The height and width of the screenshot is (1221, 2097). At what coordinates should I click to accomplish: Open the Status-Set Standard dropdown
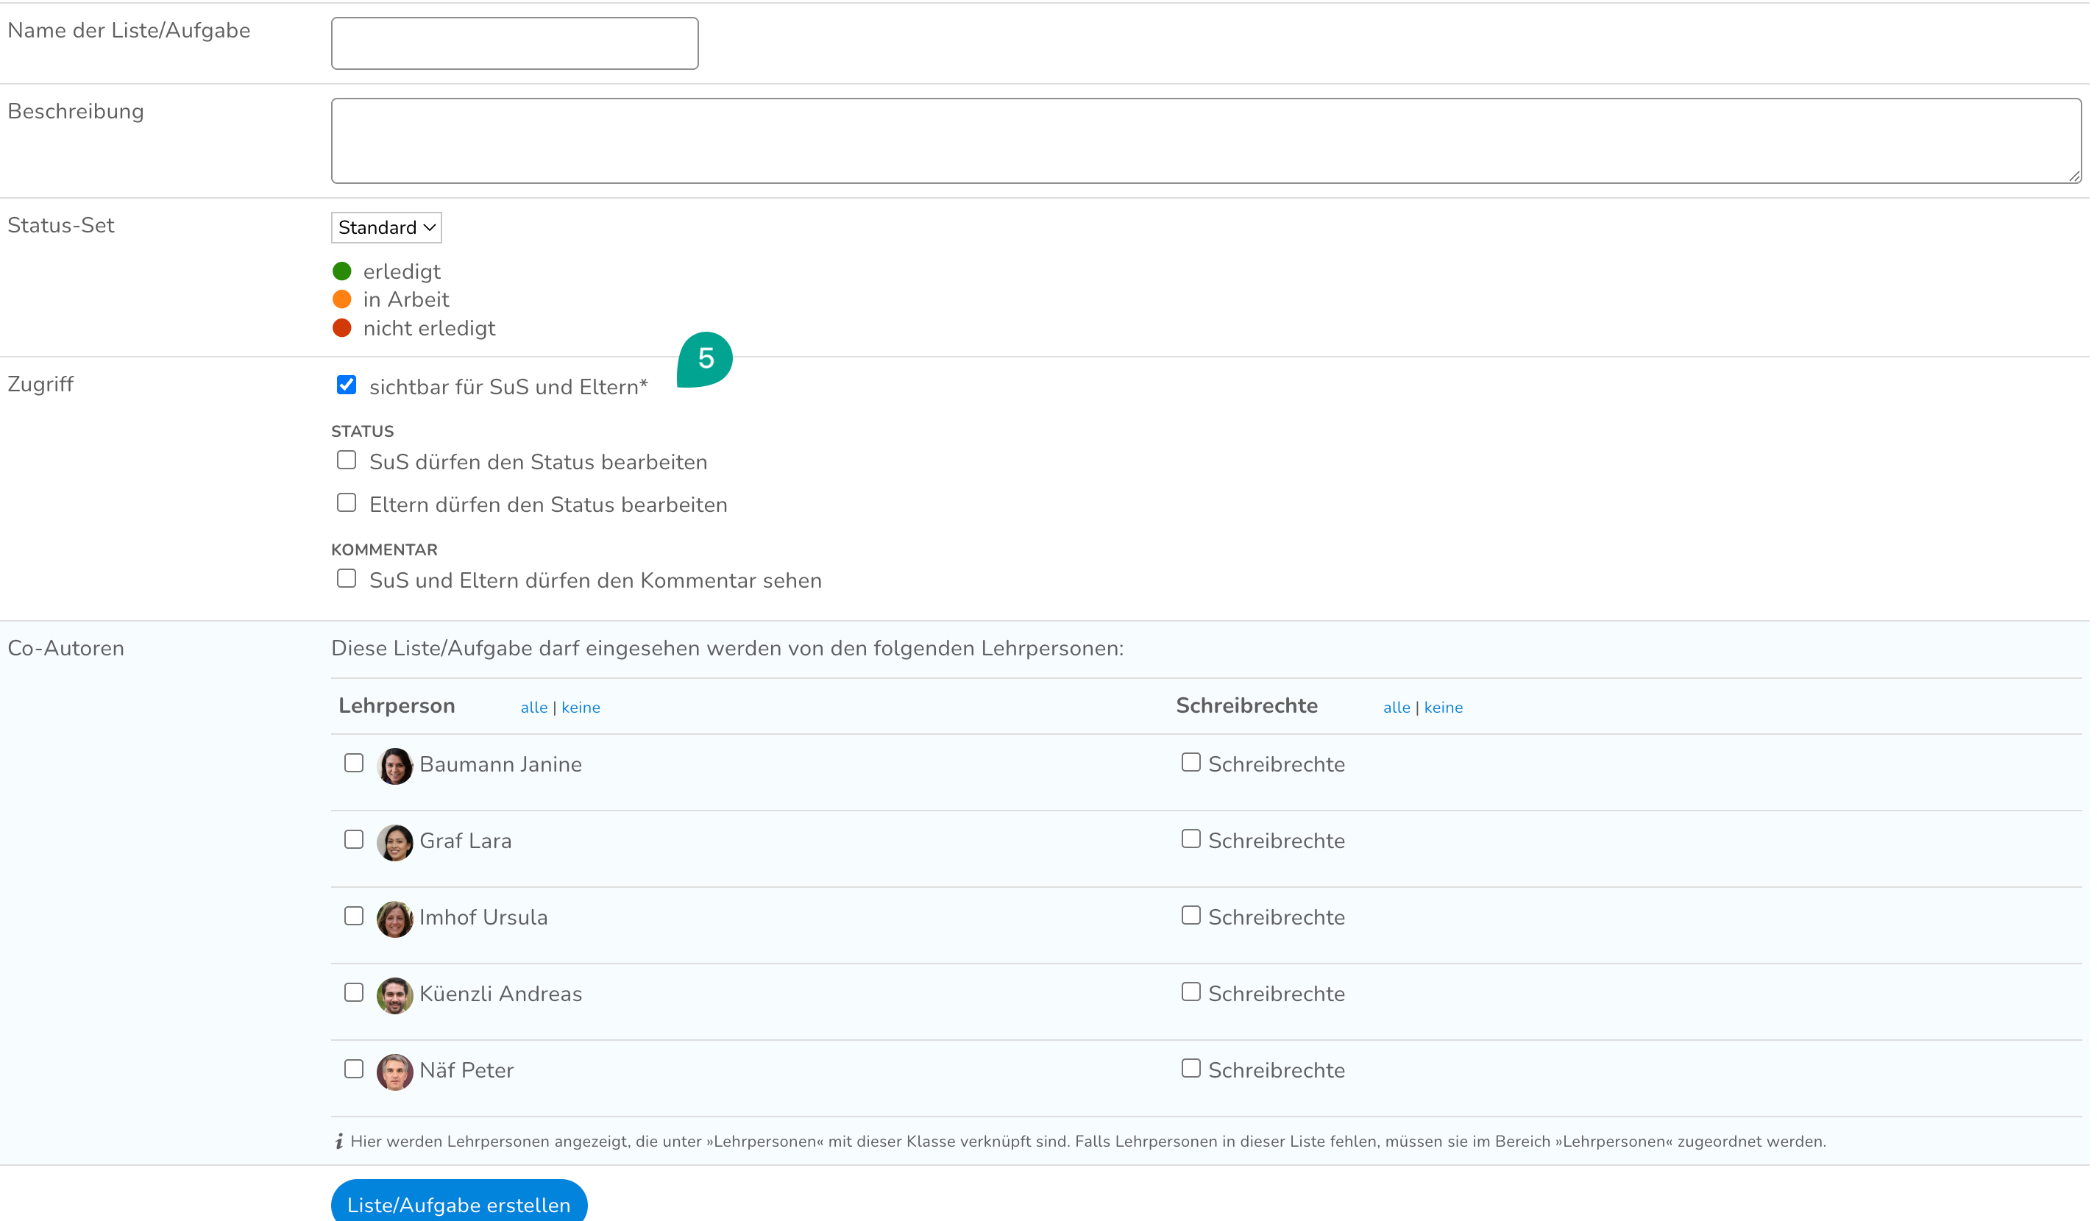click(x=387, y=228)
